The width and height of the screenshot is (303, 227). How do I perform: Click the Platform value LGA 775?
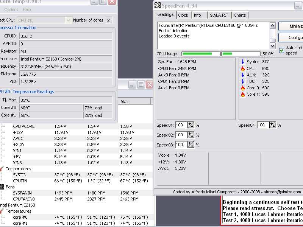point(66,74)
